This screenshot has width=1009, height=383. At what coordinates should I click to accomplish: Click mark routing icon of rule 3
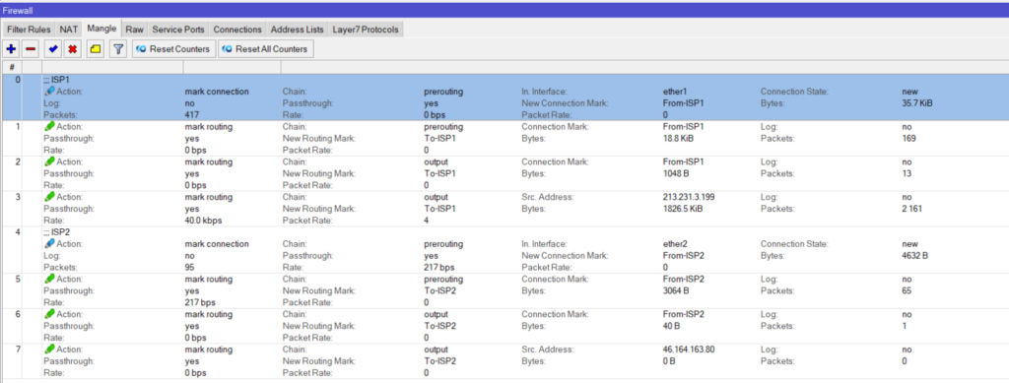(49, 197)
